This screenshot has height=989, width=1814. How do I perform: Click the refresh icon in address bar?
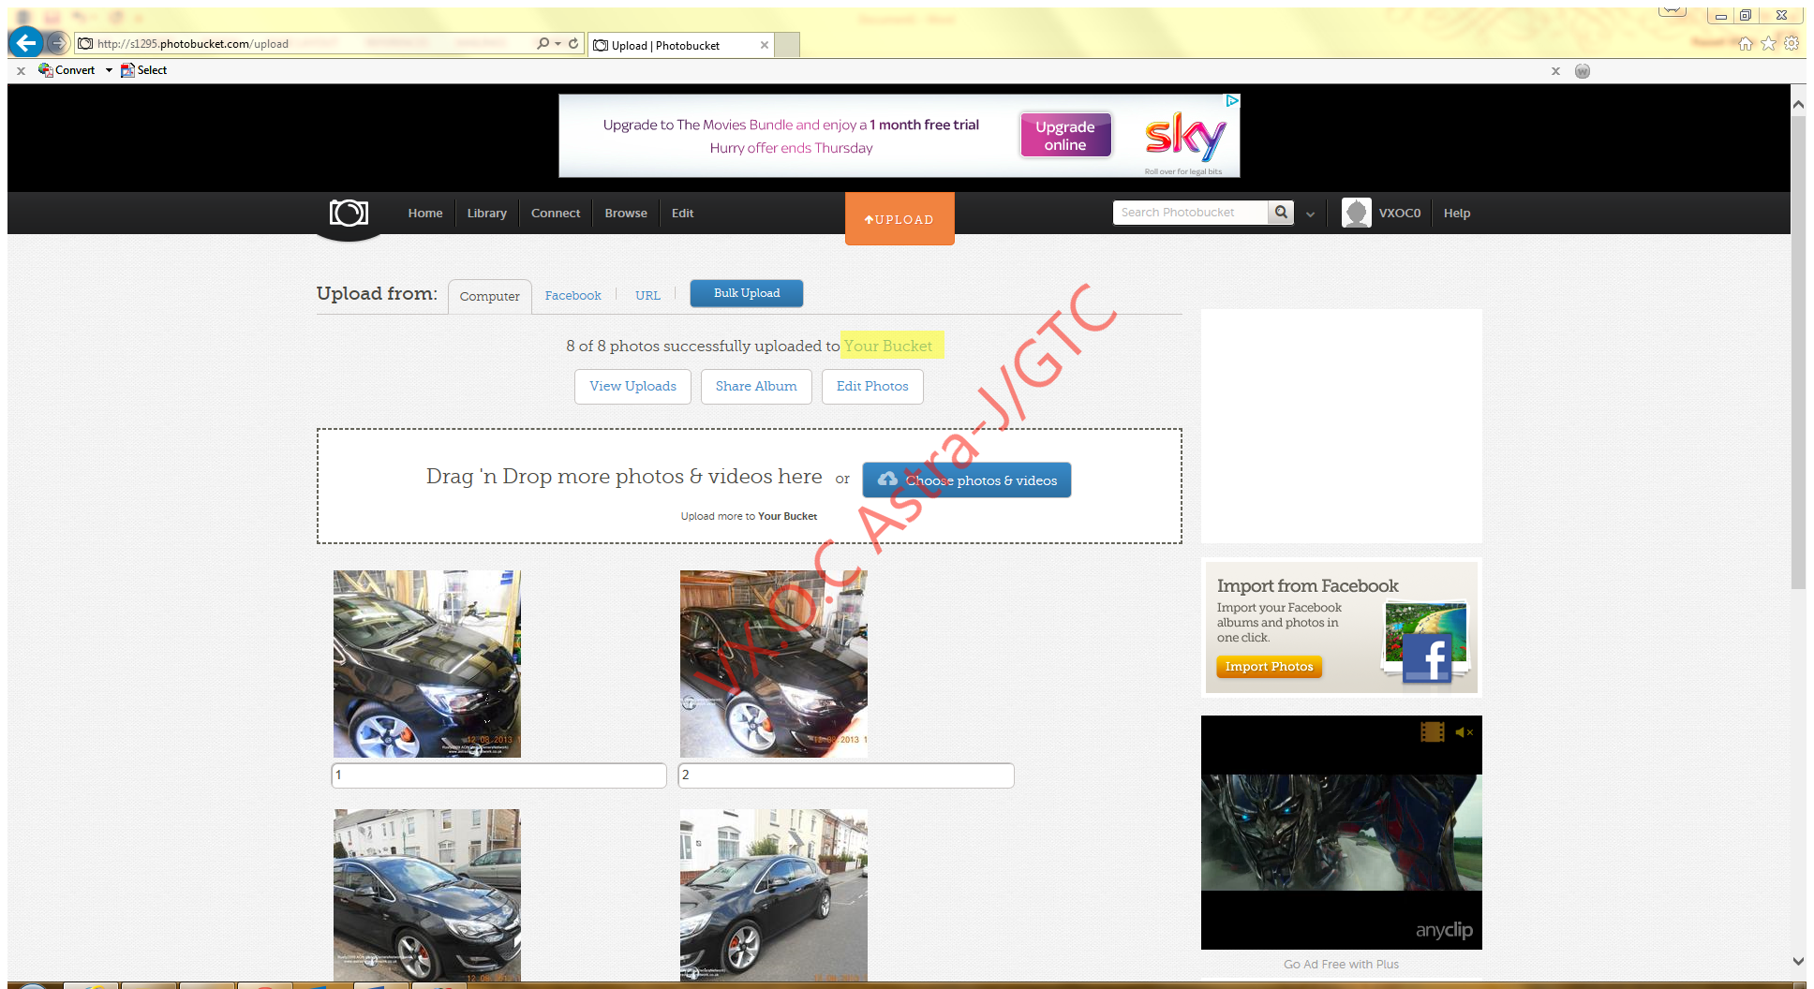tap(572, 43)
